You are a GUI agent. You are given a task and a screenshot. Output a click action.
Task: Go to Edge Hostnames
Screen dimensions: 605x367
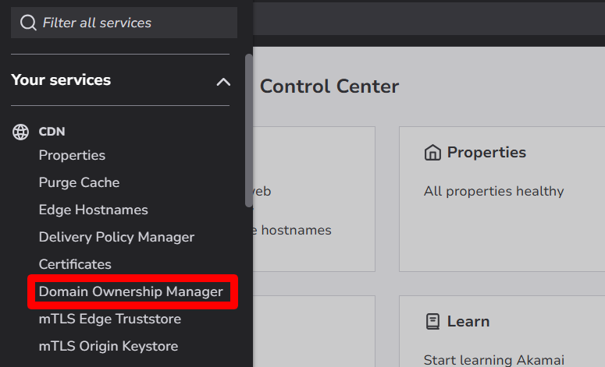click(x=93, y=210)
